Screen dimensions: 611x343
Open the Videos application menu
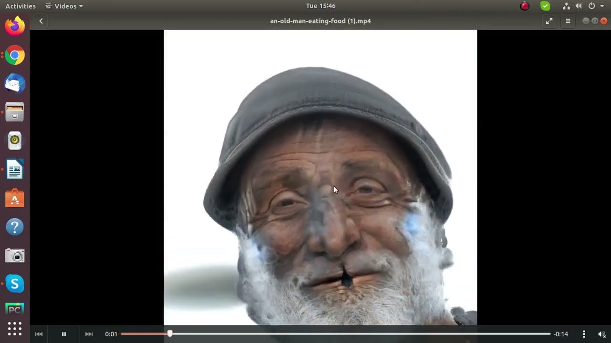(64, 6)
